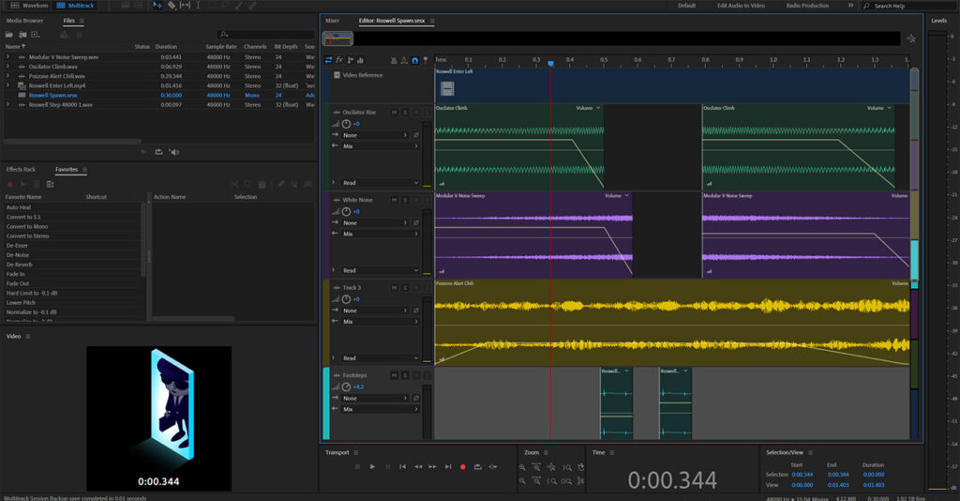Mute the Oscilator Rise track

coord(395,113)
